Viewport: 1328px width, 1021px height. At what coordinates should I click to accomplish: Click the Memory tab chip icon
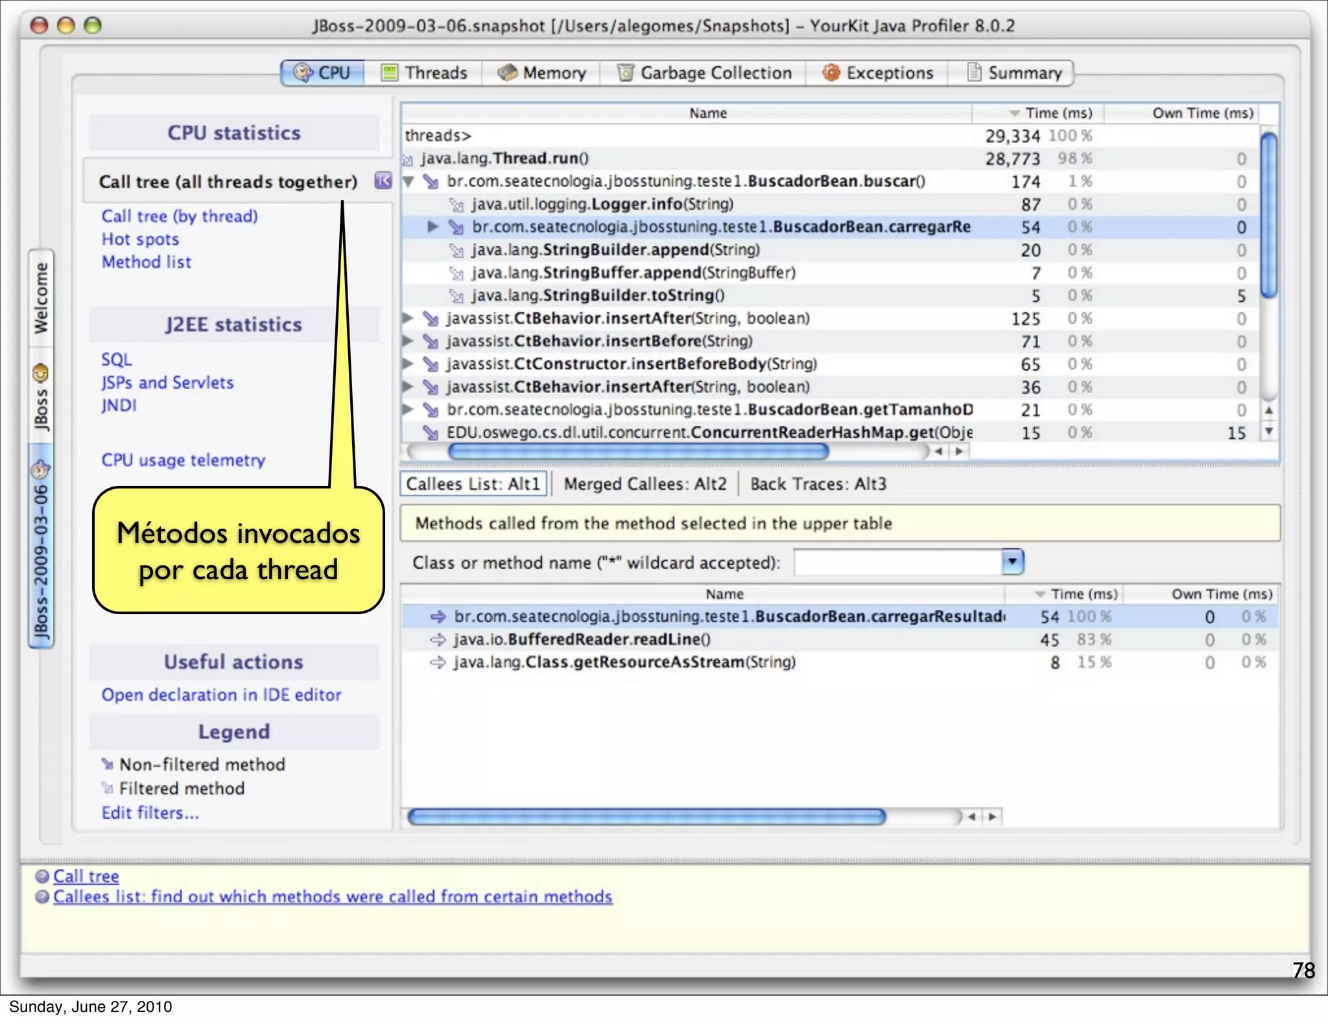pos(507,73)
